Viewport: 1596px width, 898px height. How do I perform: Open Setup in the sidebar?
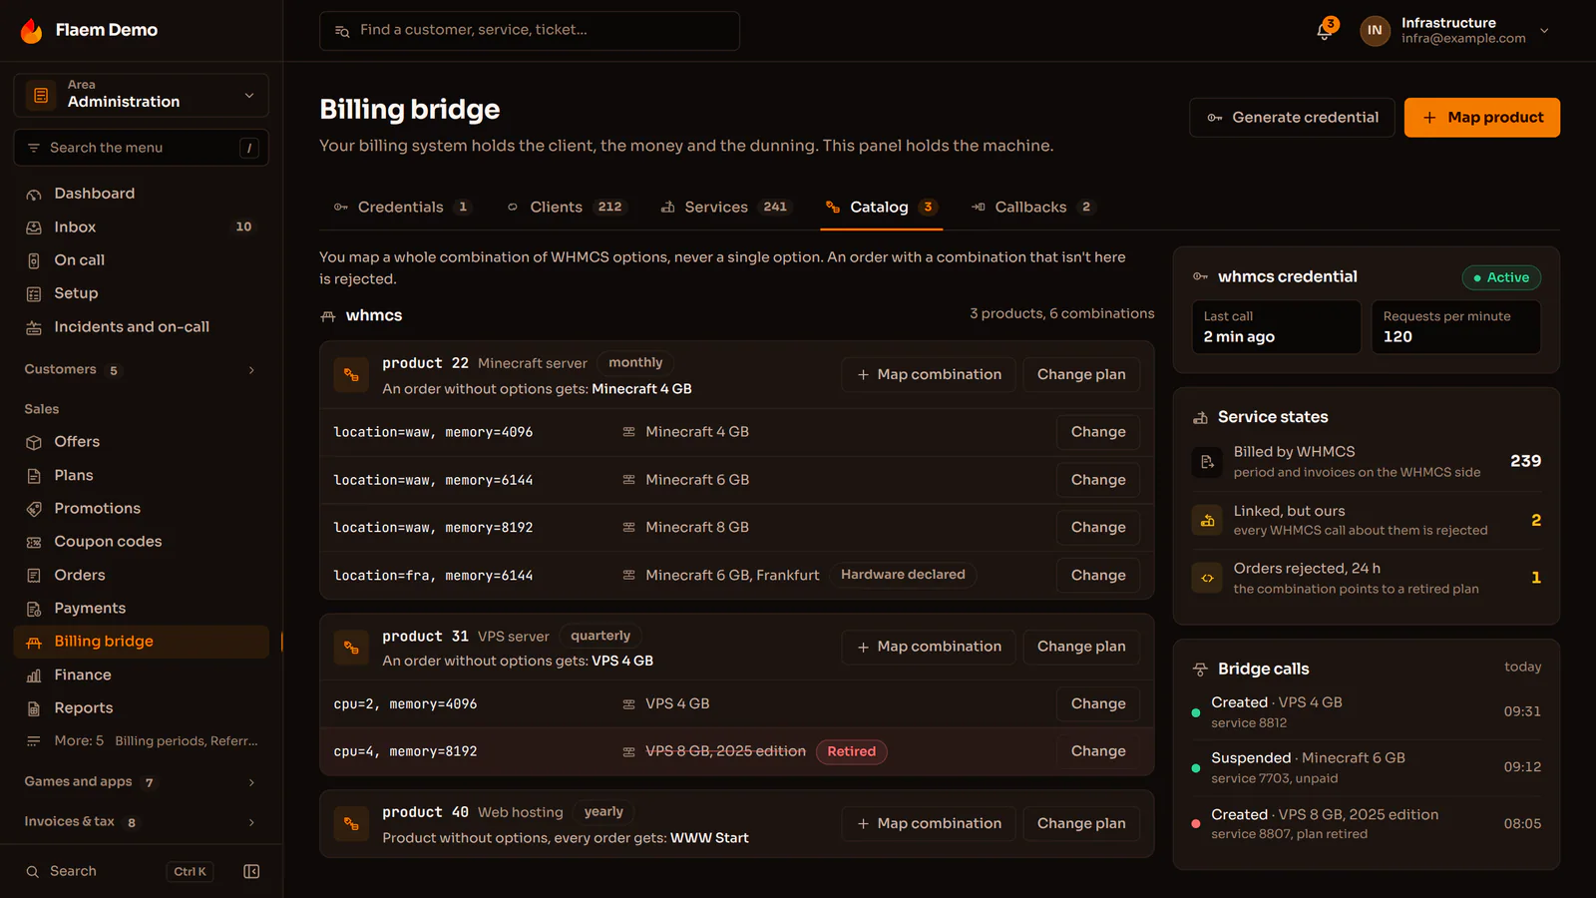tap(141, 293)
